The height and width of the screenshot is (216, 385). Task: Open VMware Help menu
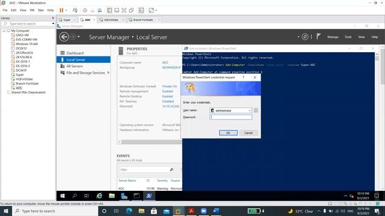tap(51, 10)
